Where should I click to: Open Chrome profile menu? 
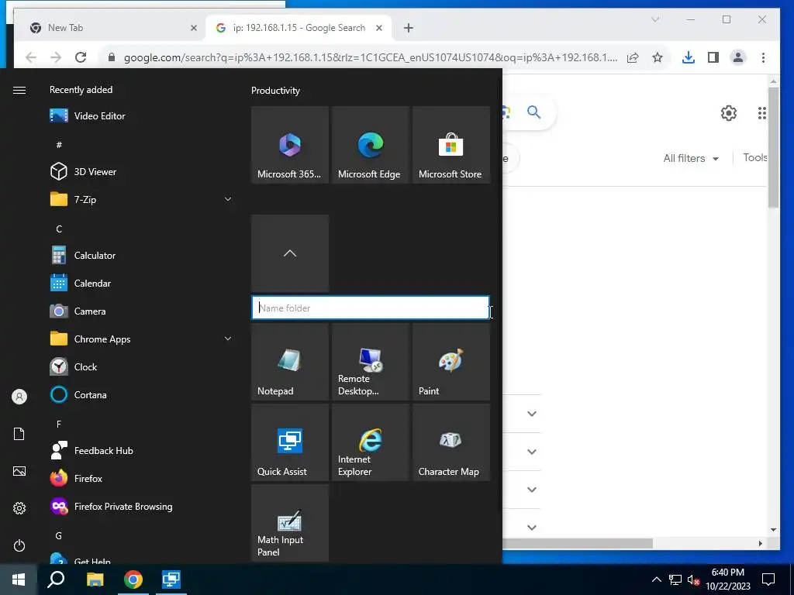[x=738, y=57]
